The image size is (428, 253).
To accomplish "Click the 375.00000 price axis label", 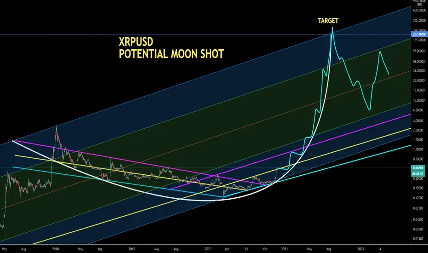I will pyautogui.click(x=419, y=21).
